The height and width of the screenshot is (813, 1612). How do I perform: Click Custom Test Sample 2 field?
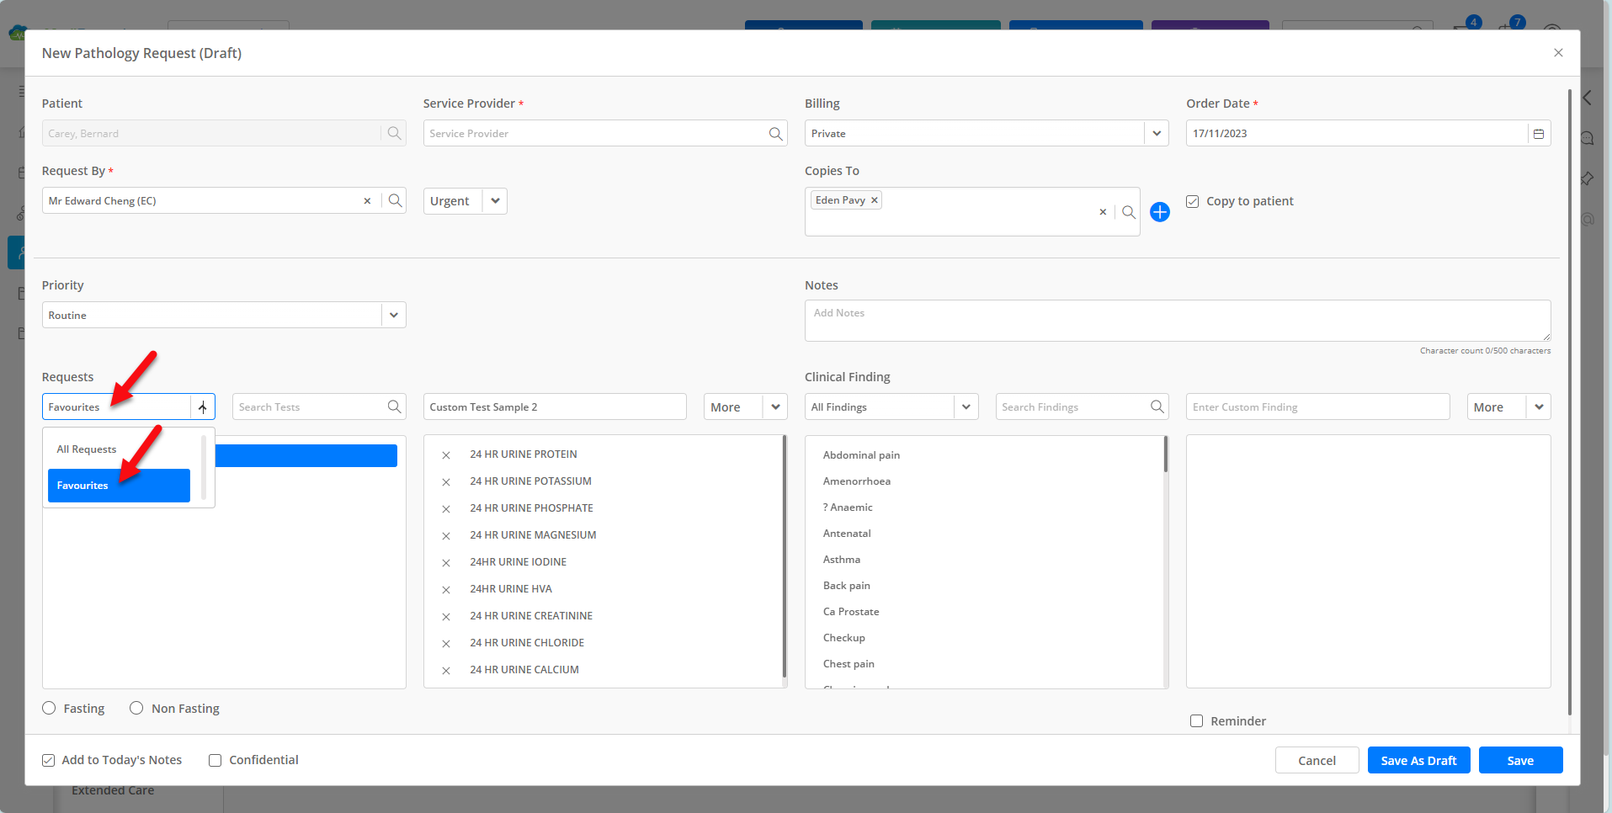(x=555, y=406)
